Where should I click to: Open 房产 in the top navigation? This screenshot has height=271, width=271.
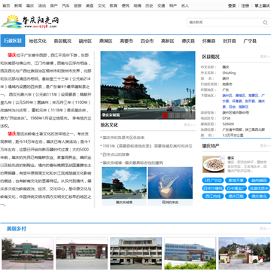point(53,5)
